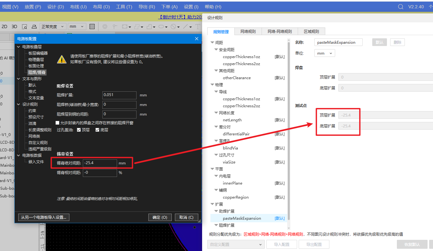Click 从另一个电路板导入设置 button

point(43,217)
